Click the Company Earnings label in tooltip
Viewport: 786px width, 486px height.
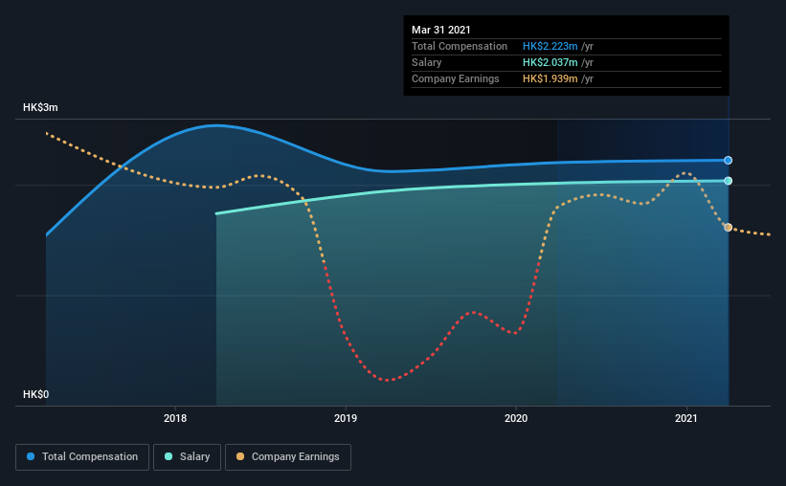point(456,78)
